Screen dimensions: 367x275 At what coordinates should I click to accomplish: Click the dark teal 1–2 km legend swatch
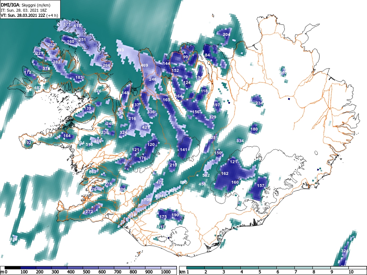click(196, 268)
